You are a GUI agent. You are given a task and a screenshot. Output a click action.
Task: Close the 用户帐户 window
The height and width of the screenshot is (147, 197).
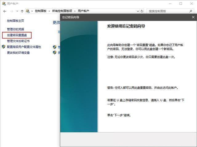(x=191, y=3)
